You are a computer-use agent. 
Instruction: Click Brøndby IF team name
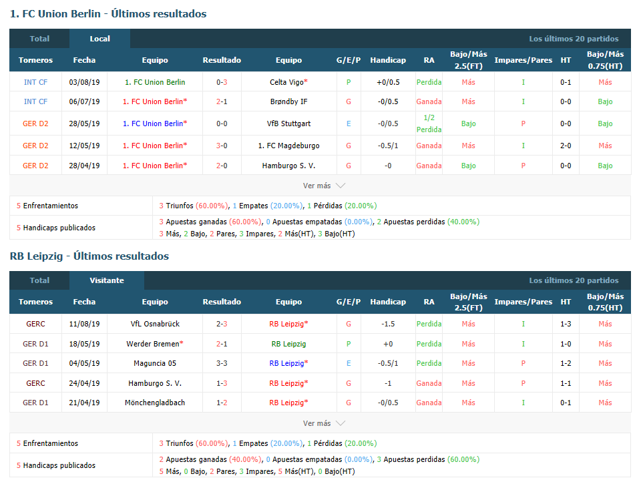(288, 101)
